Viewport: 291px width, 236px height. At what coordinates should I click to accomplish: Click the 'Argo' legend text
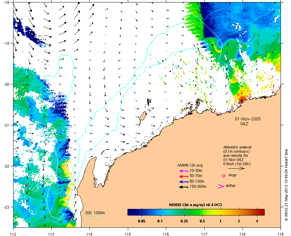[x=232, y=175]
